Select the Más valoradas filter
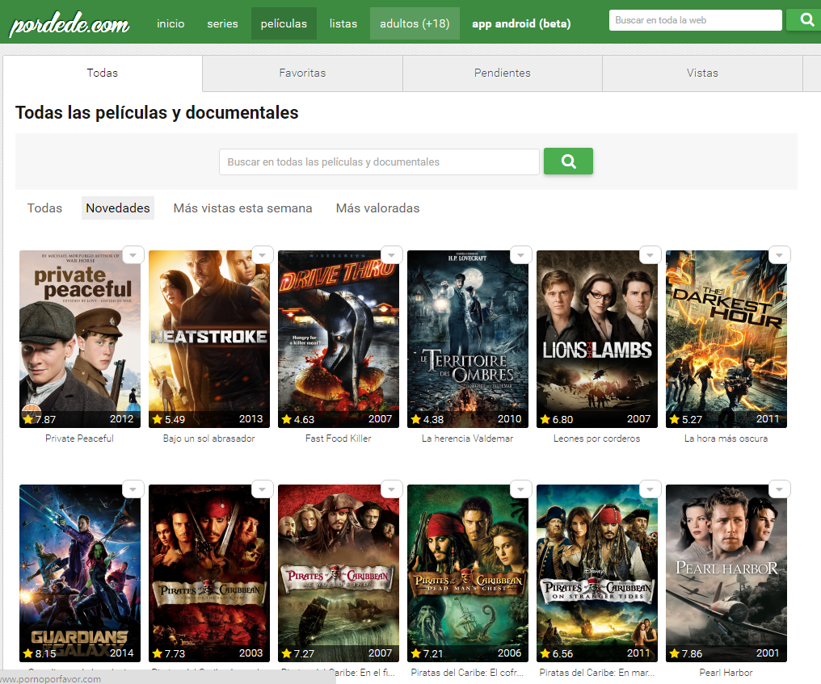Screen dimensions: 821x684 click(377, 208)
